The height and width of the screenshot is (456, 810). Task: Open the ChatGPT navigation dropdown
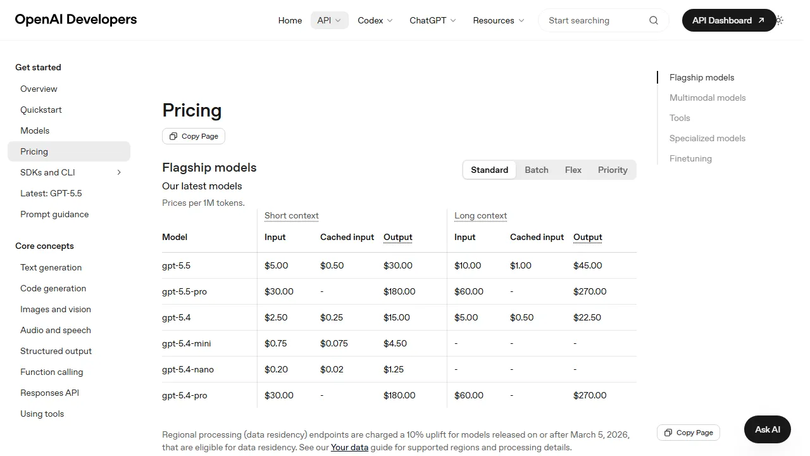point(433,20)
